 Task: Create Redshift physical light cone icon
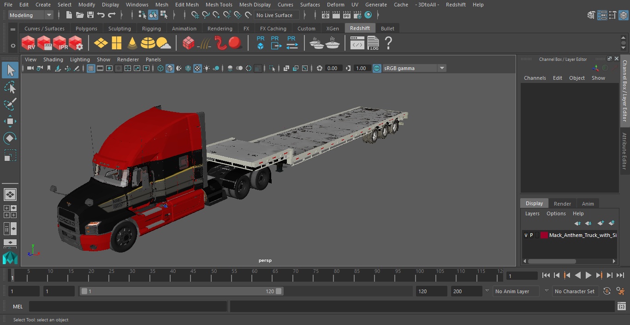pos(132,43)
